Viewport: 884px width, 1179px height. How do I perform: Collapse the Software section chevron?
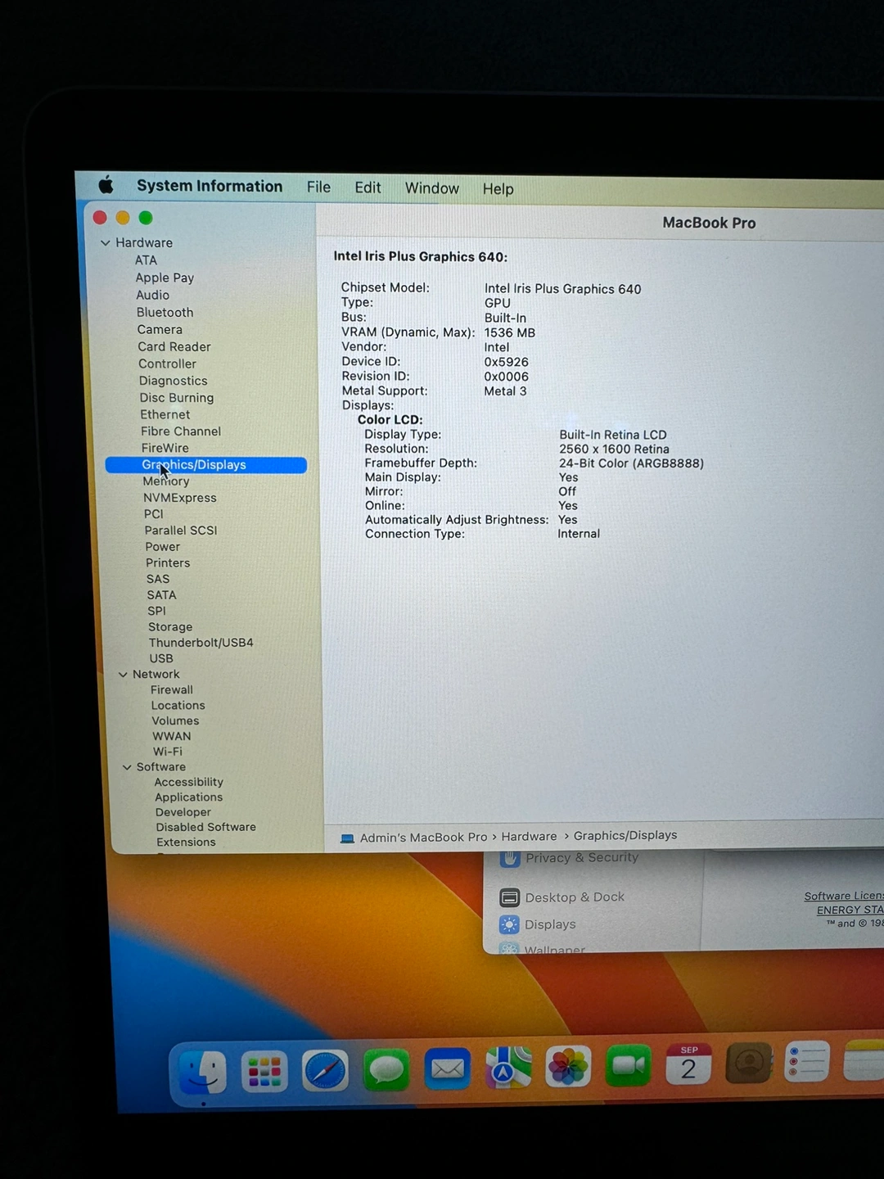[x=127, y=767]
